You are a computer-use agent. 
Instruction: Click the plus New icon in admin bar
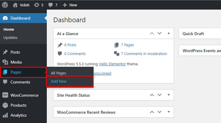coord(65,5)
